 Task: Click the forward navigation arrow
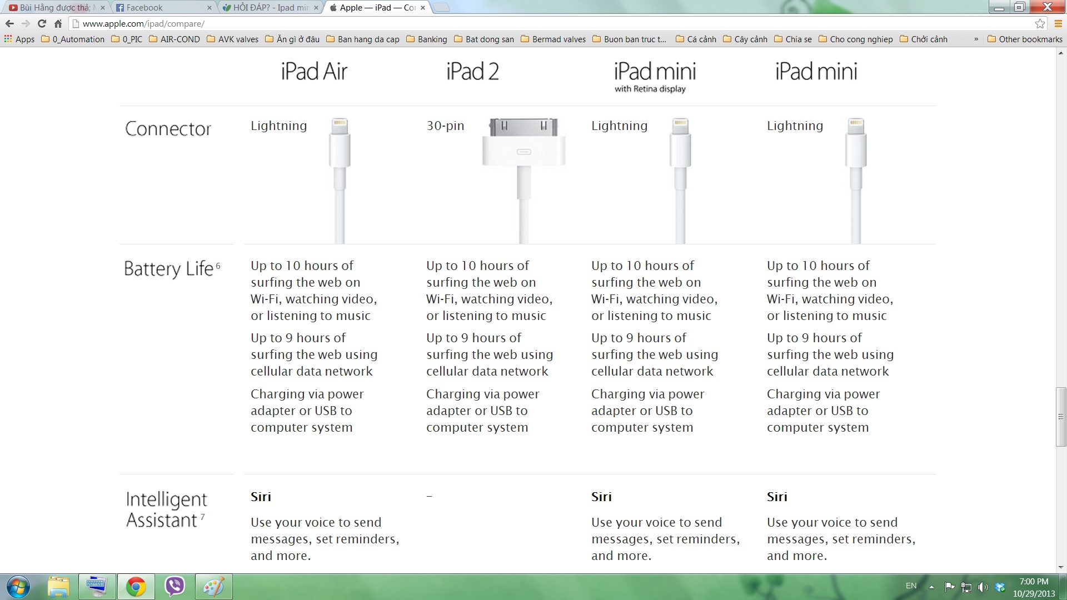[x=26, y=23]
